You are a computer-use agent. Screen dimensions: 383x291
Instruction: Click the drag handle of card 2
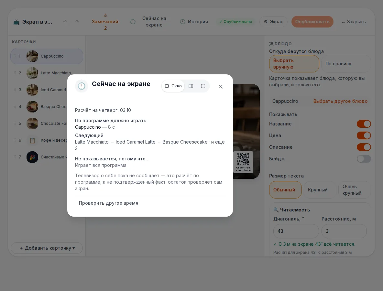click(x=15, y=73)
